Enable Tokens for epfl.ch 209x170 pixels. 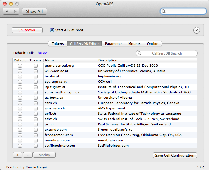click(x=36, y=114)
